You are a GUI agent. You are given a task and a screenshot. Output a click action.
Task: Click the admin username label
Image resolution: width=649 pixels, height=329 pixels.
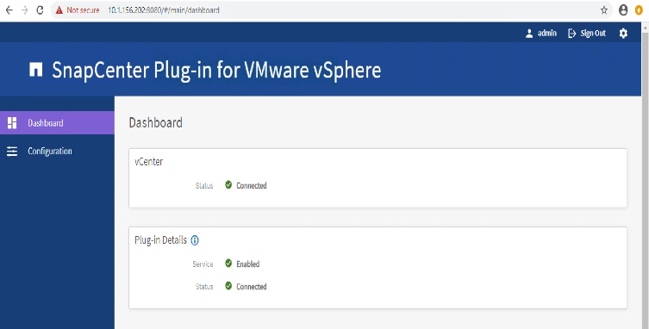point(546,34)
